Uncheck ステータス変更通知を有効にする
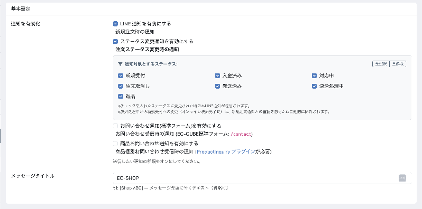Screen dimensions: 422x209 click(x=115, y=41)
